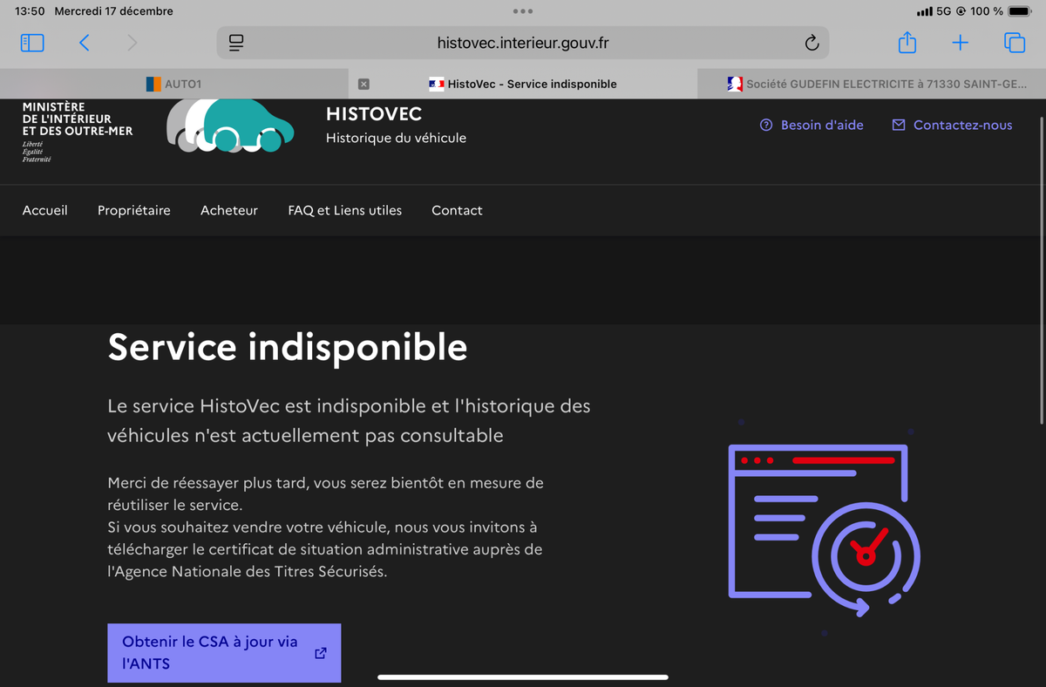Go back with the back arrow
This screenshot has width=1046, height=687.
click(85, 43)
